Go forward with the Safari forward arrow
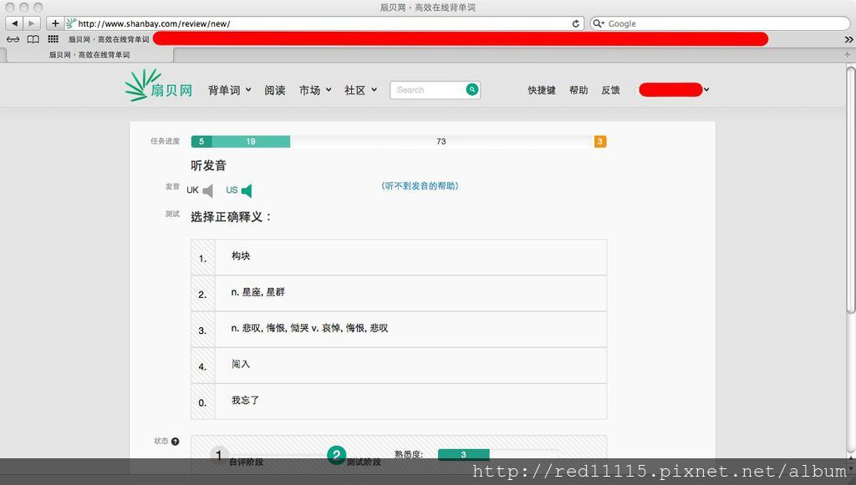This screenshot has height=485, width=856. [x=31, y=23]
